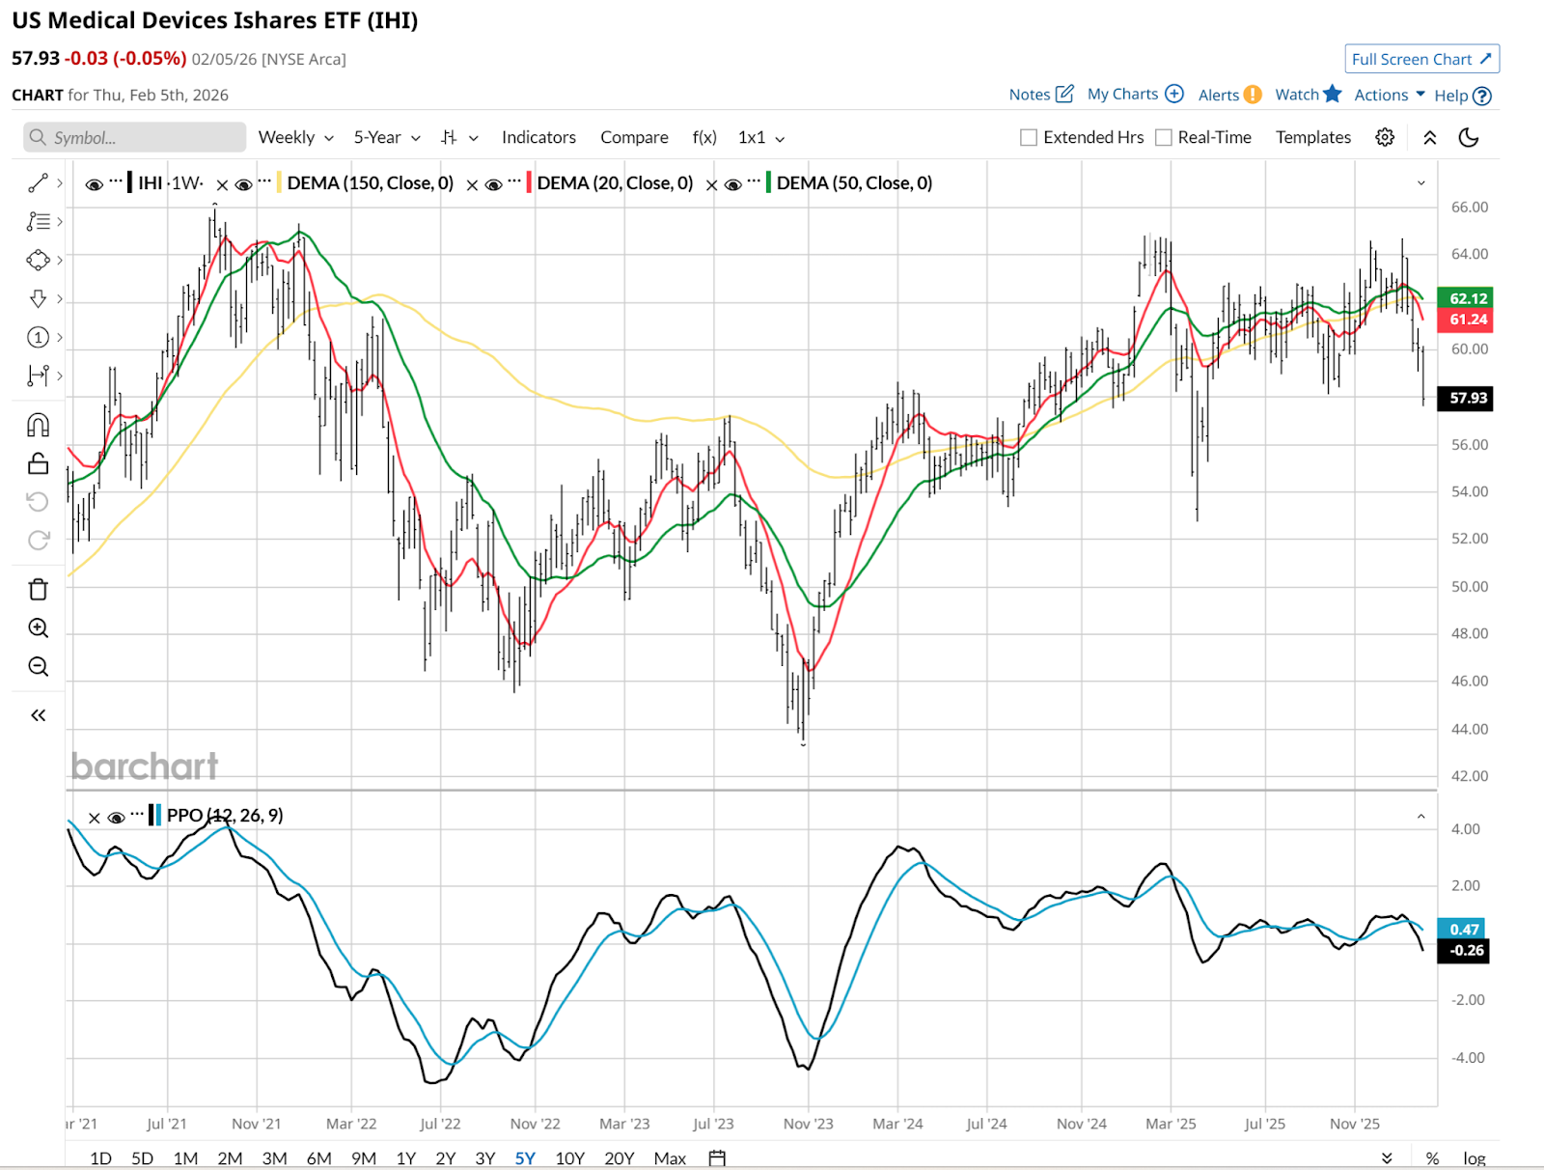
Task: Switch to the 10Y range
Action: [x=569, y=1157]
